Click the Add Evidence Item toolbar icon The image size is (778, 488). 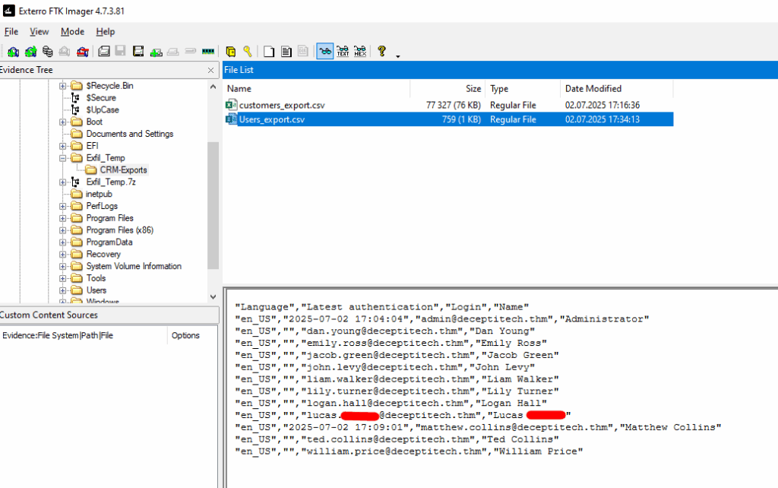click(x=14, y=51)
